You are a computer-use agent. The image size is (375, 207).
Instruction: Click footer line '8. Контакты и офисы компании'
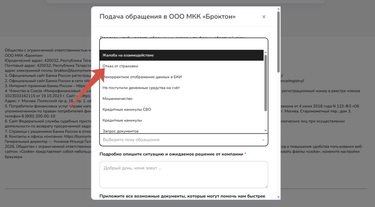click(x=48, y=136)
